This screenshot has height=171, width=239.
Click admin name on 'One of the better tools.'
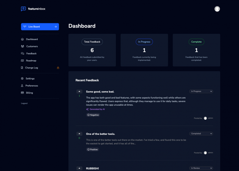click(x=211, y=153)
